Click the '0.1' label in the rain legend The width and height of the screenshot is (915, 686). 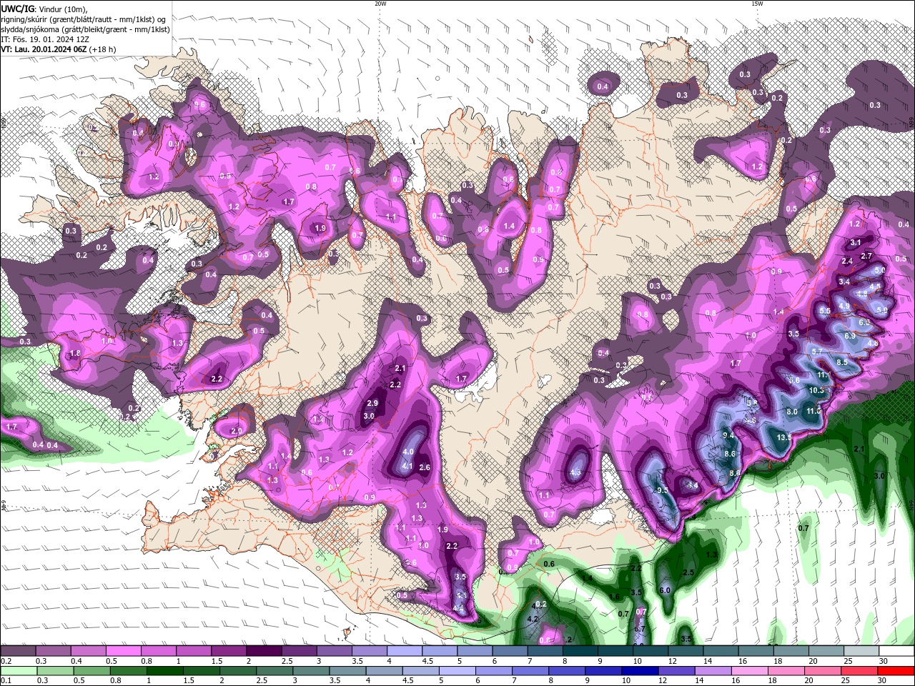[x=6, y=680]
